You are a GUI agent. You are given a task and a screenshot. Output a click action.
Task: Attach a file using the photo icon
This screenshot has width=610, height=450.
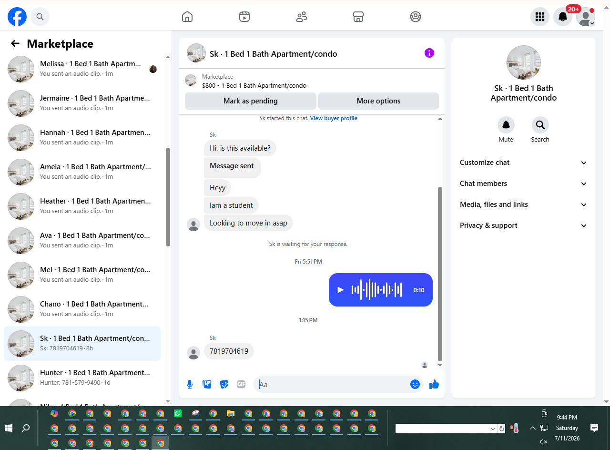point(207,384)
